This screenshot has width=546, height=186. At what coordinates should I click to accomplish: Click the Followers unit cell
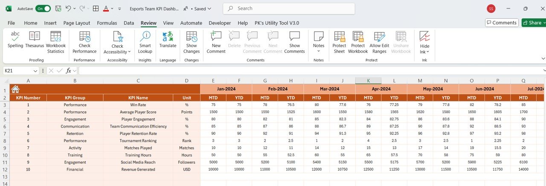[186, 162]
